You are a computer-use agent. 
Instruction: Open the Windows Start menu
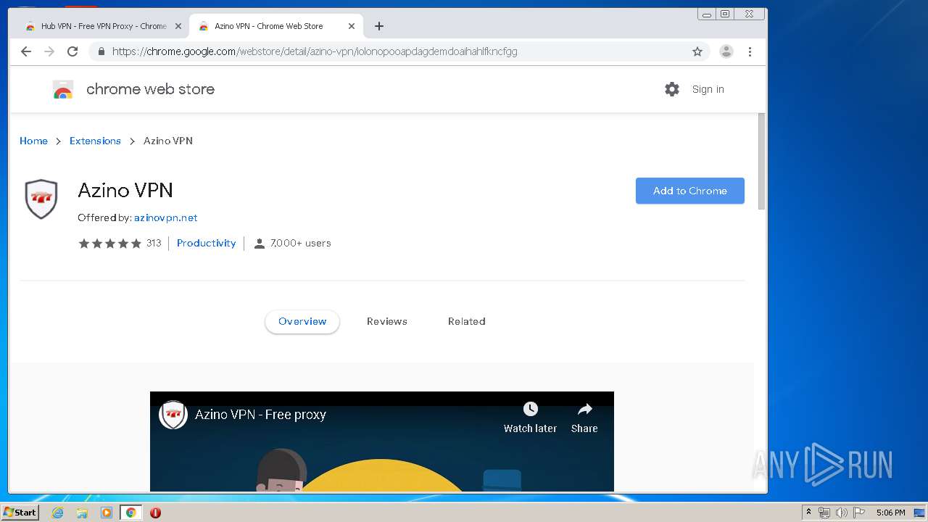[x=20, y=513]
